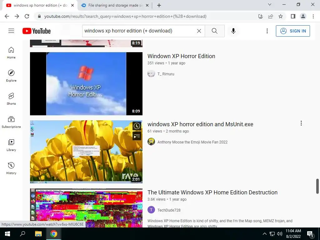Click T_ Rimuru channel avatar
This screenshot has height=240, width=320.
[151, 74]
